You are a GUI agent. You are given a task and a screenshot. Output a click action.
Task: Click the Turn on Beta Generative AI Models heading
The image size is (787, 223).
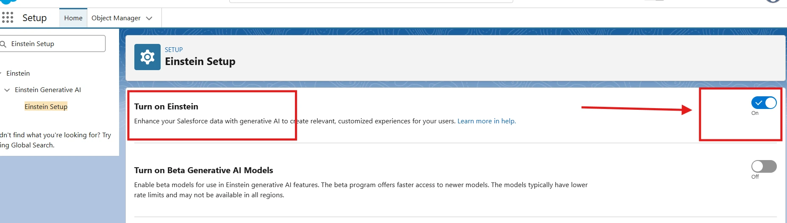pyautogui.click(x=203, y=170)
